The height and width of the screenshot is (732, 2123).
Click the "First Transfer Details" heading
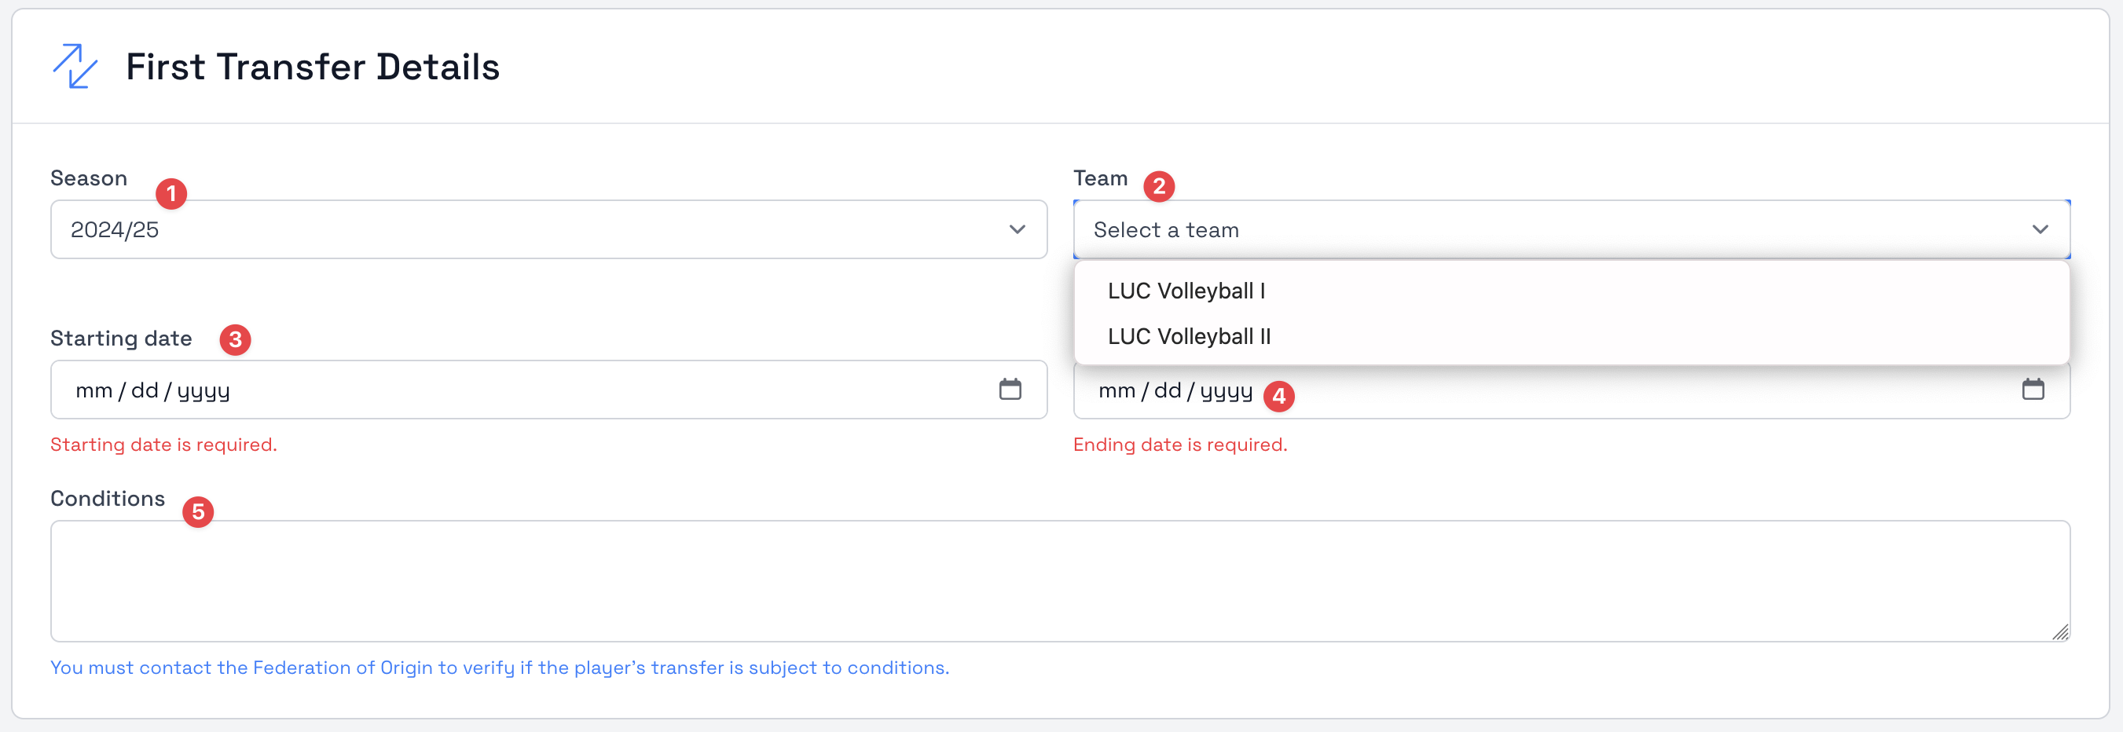(313, 67)
